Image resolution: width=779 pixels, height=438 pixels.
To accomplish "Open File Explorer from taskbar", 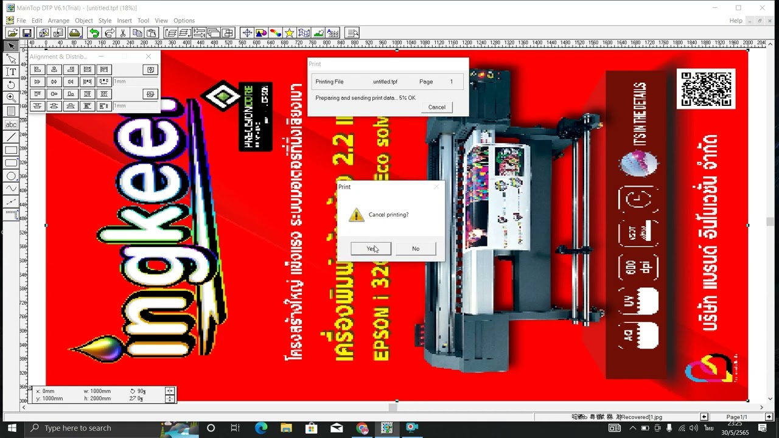I will pos(286,428).
